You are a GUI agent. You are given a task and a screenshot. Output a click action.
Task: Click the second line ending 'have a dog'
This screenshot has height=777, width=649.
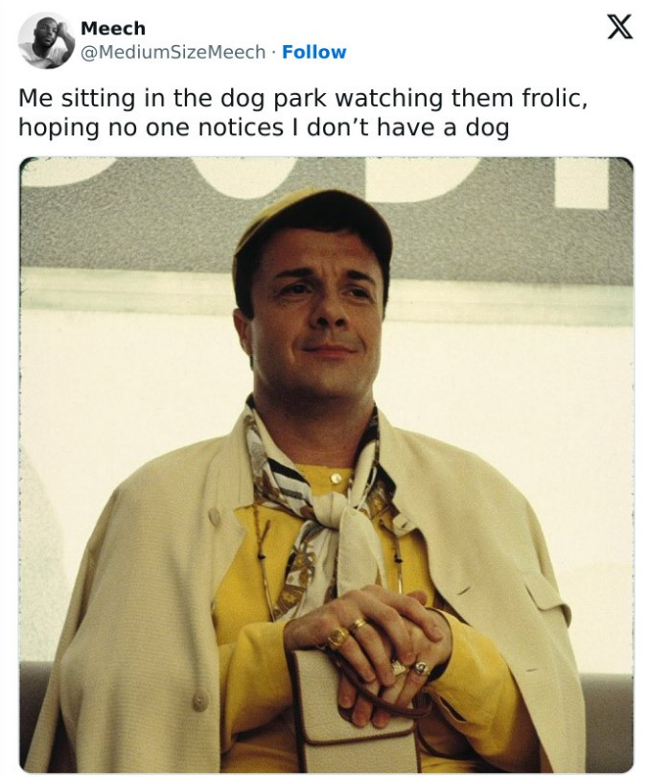pos(264,128)
